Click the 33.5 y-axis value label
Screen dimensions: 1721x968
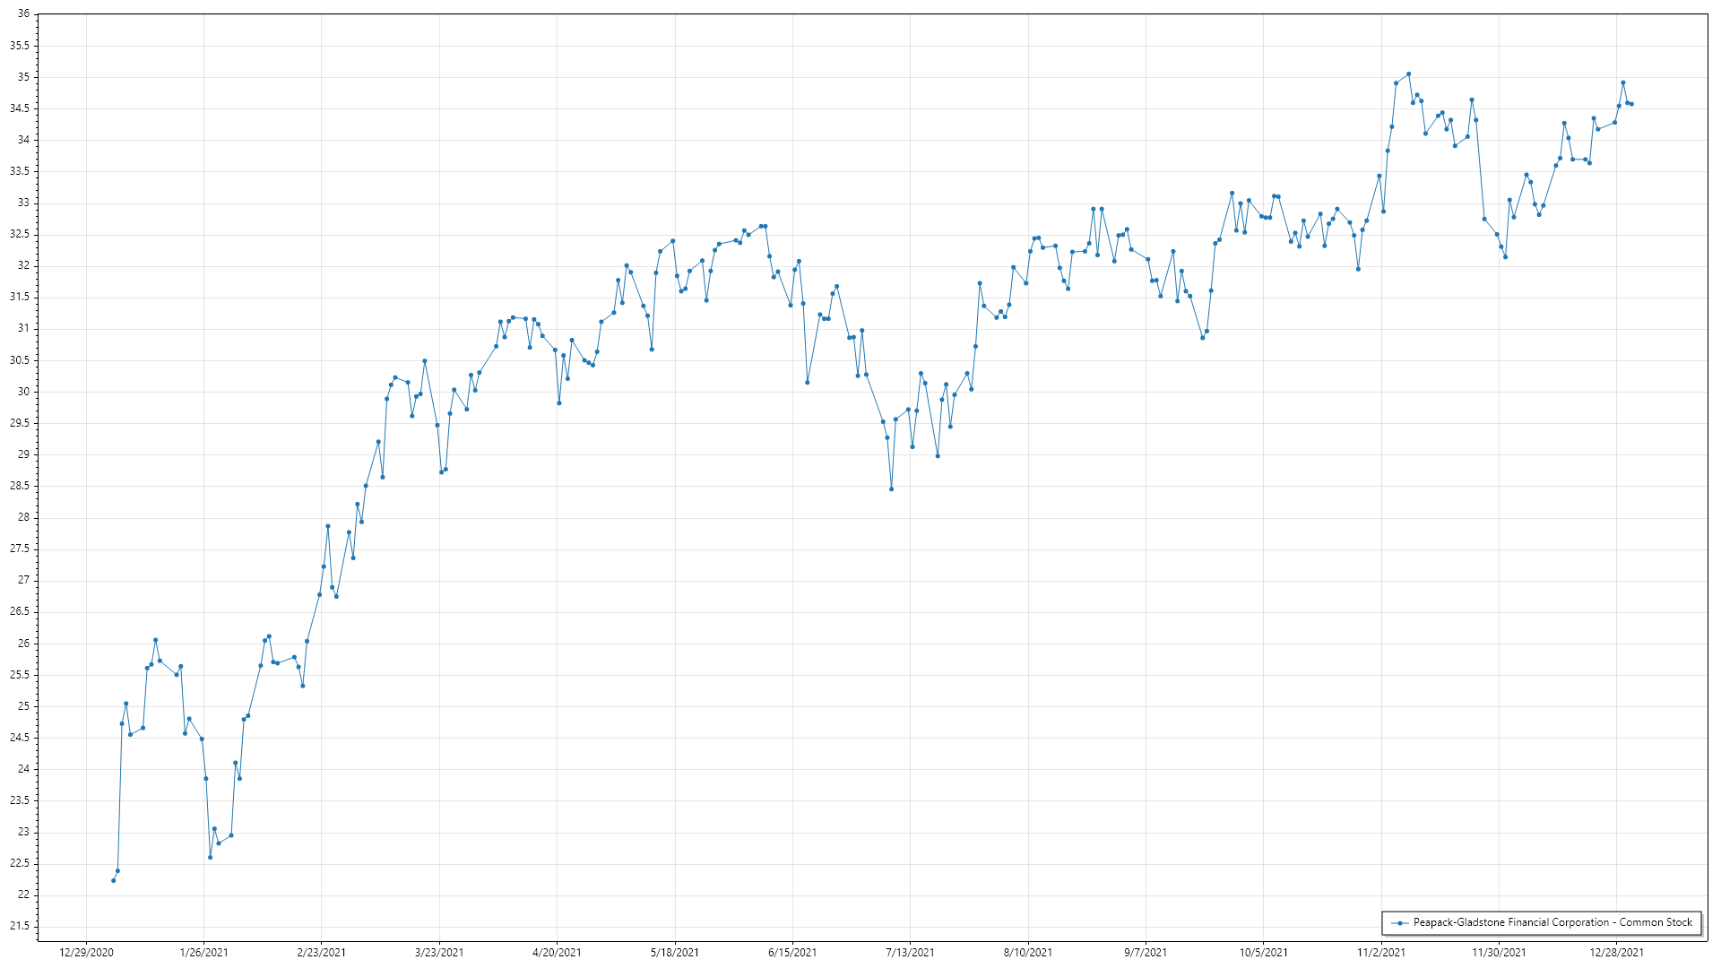(20, 171)
